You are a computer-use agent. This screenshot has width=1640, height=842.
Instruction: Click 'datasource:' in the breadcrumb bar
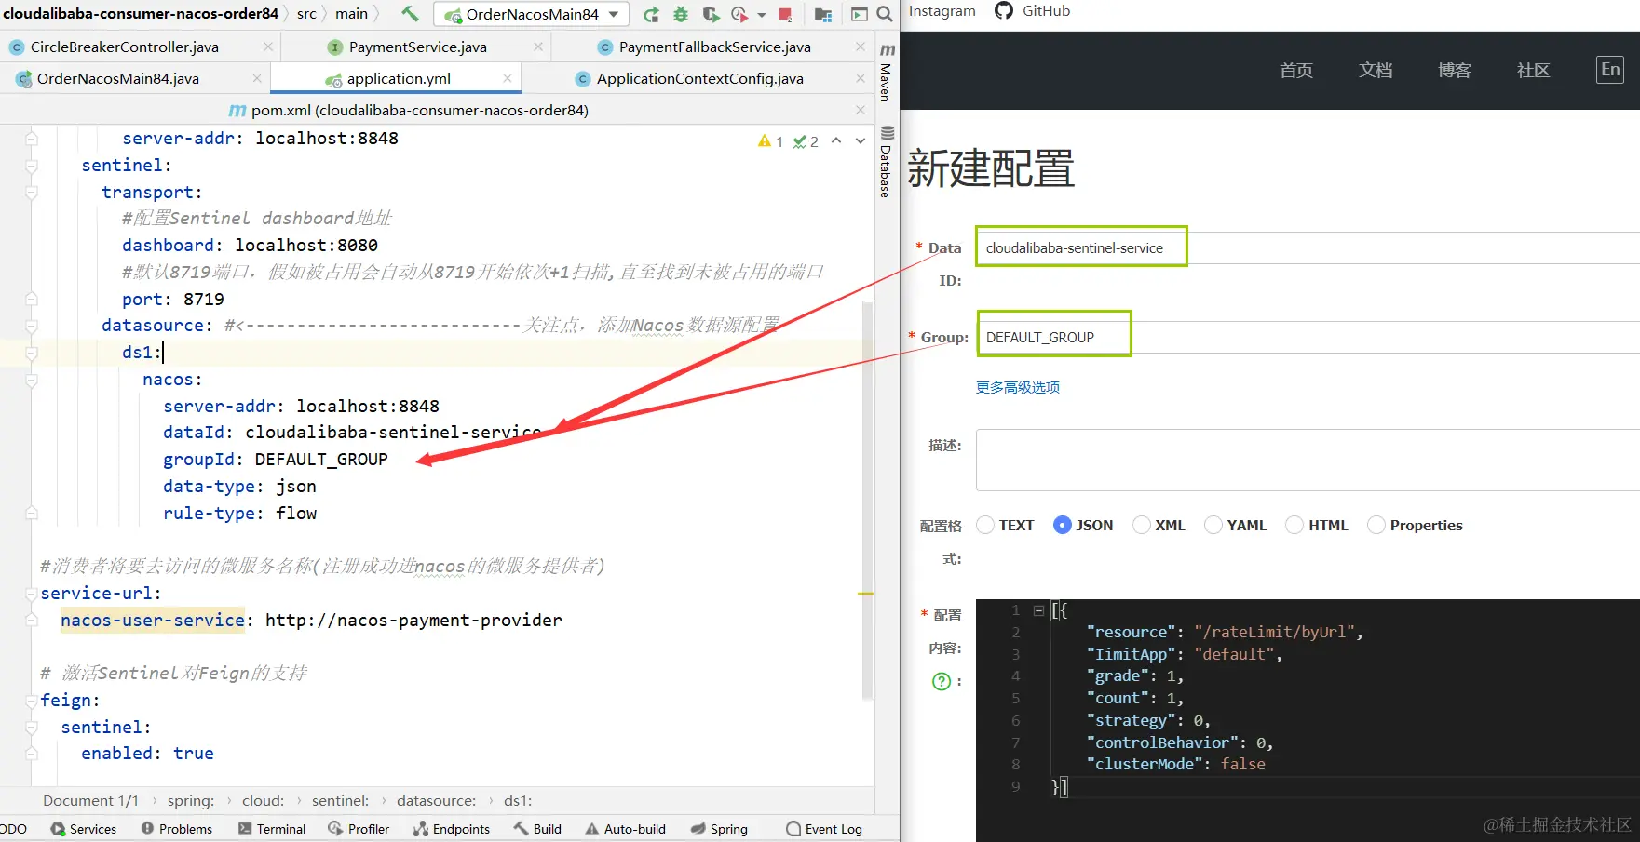(x=436, y=800)
